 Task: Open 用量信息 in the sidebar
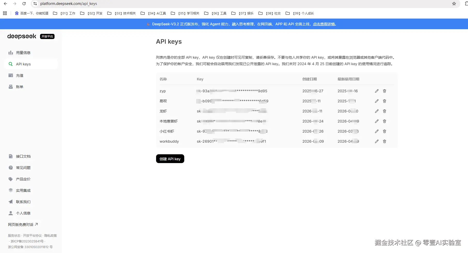(x=31, y=53)
